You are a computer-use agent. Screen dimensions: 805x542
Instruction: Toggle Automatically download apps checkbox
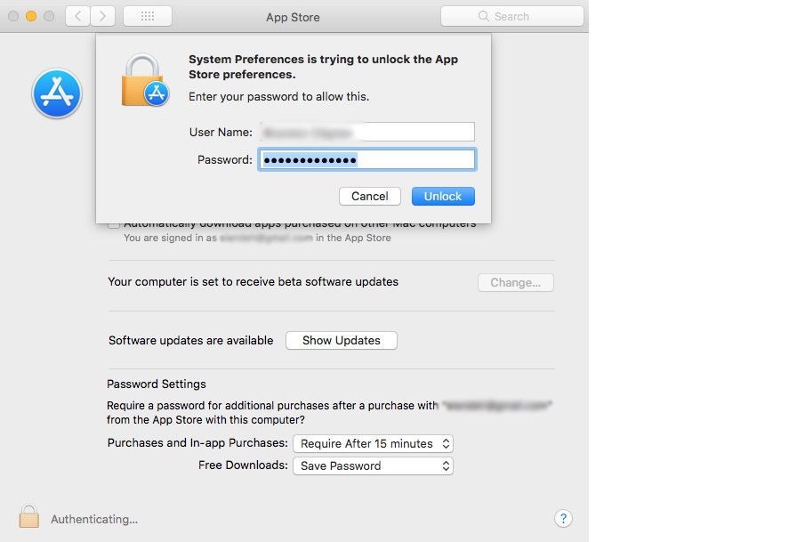point(114,225)
